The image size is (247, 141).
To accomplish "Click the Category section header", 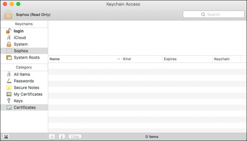I will coord(24,67).
